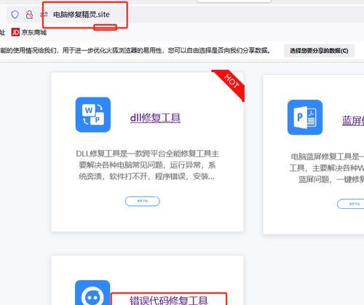This screenshot has height=305, width=364.
Task: Click the download button in the blue screen card
Action: [x=351, y=204]
